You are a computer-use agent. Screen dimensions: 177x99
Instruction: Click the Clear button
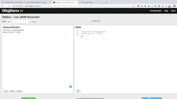(12, 91)
